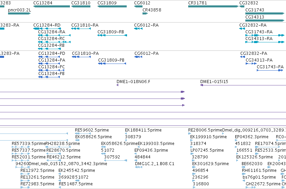Click the EK188411.5prime EST label

point(144,130)
